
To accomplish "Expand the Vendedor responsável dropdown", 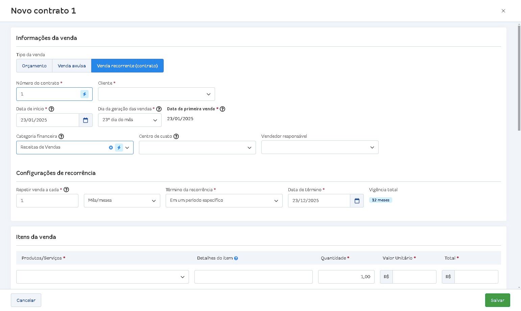I will pos(320,147).
